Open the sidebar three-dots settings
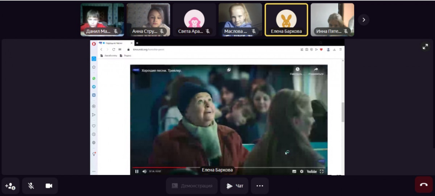The image size is (435, 196). click(x=94, y=171)
